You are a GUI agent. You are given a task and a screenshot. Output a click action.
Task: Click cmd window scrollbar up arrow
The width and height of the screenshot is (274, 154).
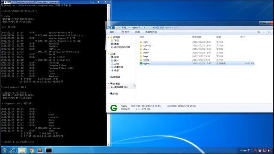(x=108, y=6)
